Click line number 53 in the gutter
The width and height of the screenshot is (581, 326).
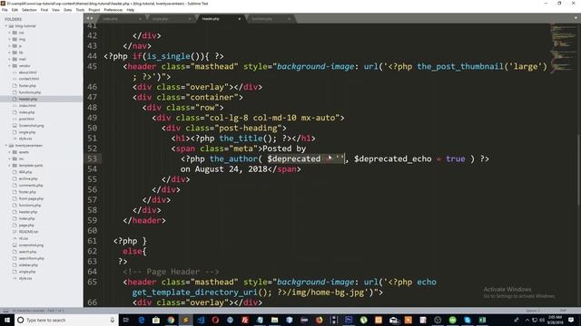click(92, 159)
